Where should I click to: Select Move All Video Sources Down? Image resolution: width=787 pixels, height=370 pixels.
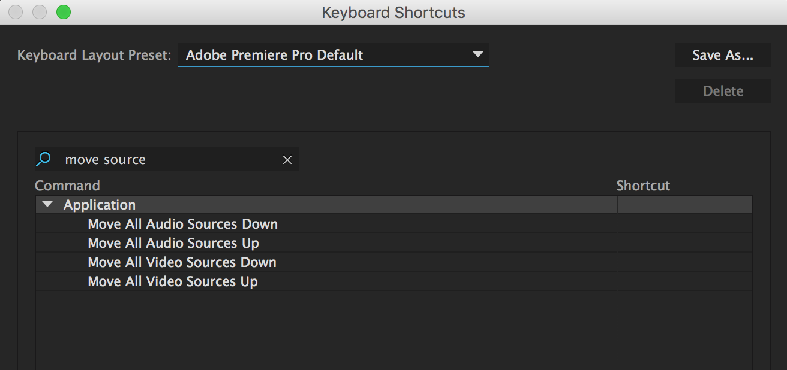point(326,262)
